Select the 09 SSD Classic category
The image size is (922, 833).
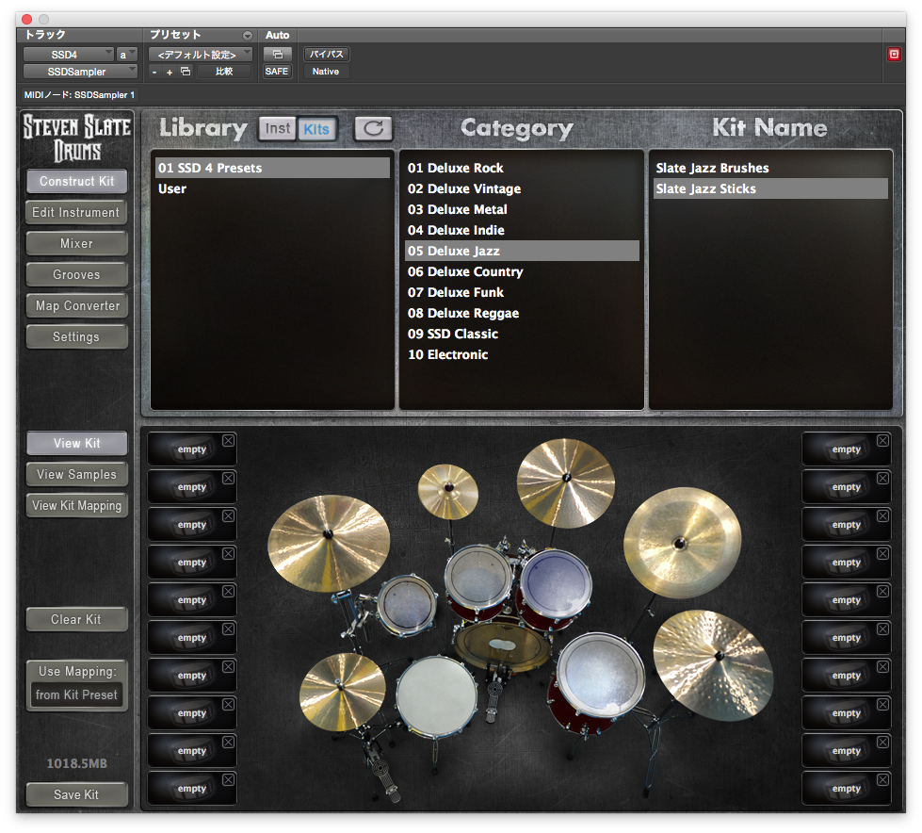[522, 334]
